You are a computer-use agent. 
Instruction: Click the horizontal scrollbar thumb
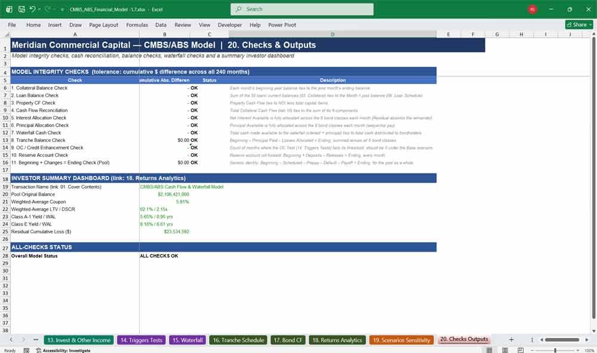coord(562,340)
